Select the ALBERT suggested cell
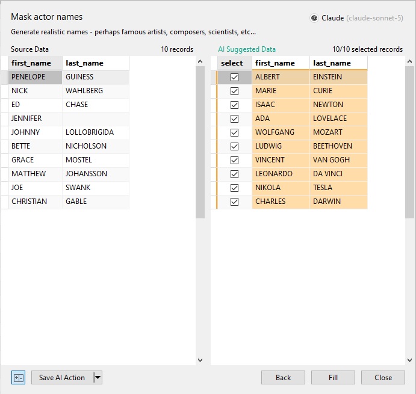This screenshot has width=416, height=394. (x=281, y=77)
